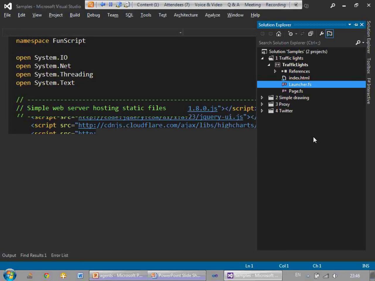Expand the 2 Simple drawing folder
The image size is (375, 281).
point(262,98)
